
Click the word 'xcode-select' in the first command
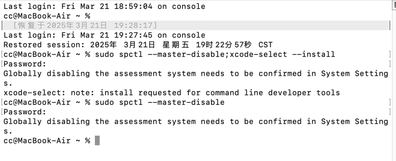point(258,54)
